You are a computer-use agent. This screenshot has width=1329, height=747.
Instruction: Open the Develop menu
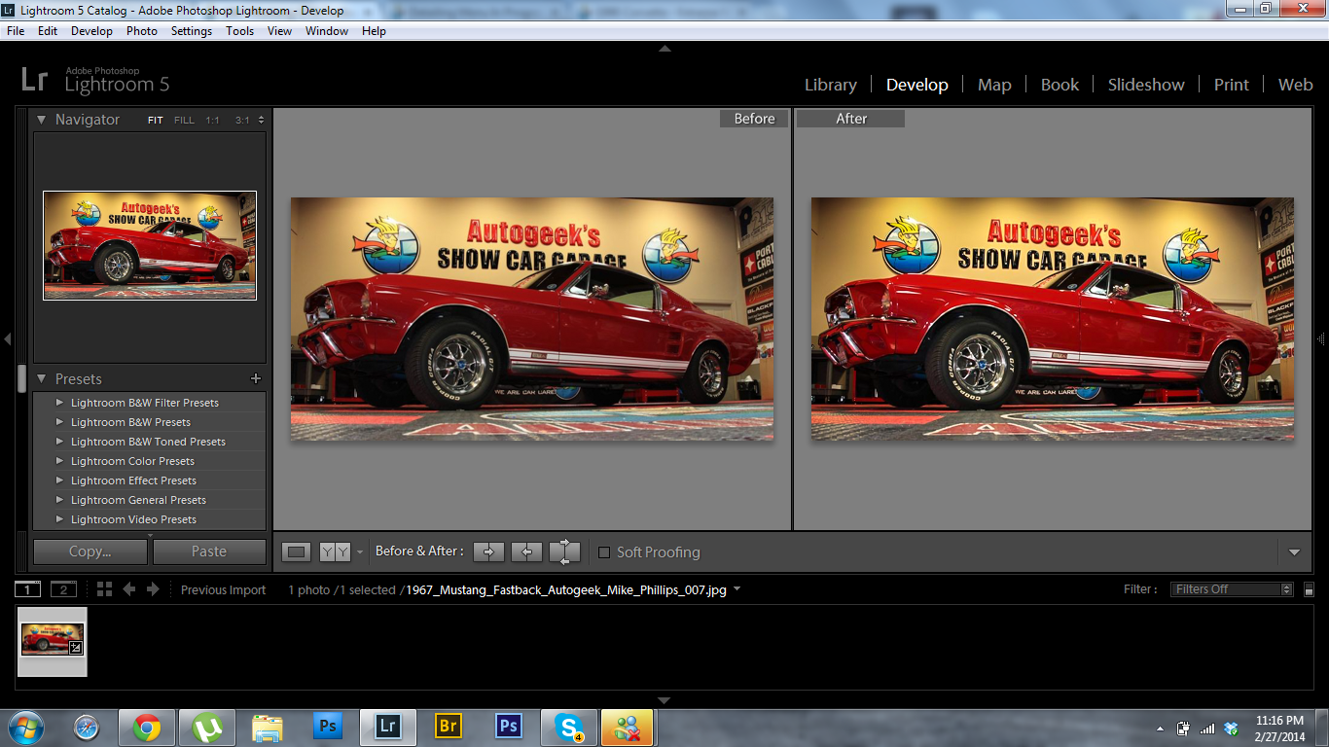point(91,31)
